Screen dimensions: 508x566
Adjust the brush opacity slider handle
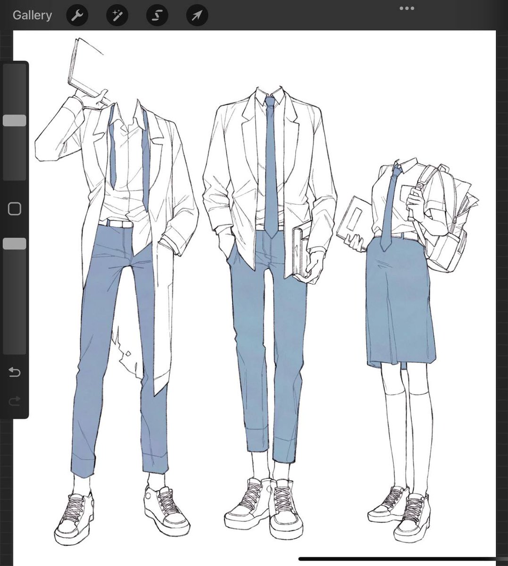point(15,244)
